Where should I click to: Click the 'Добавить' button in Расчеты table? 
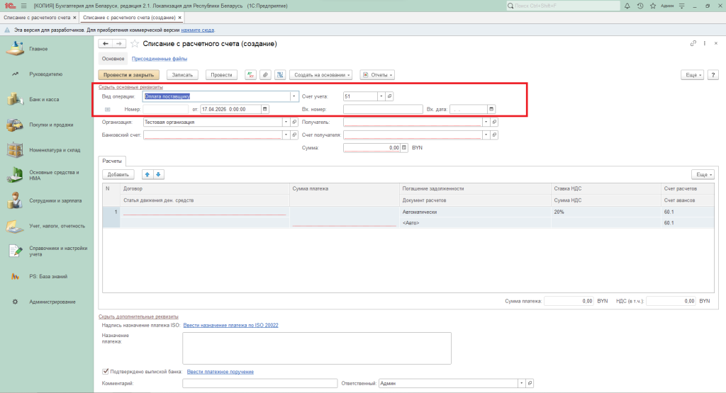(118, 174)
